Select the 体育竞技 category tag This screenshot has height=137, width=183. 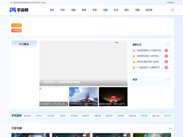click(144, 116)
